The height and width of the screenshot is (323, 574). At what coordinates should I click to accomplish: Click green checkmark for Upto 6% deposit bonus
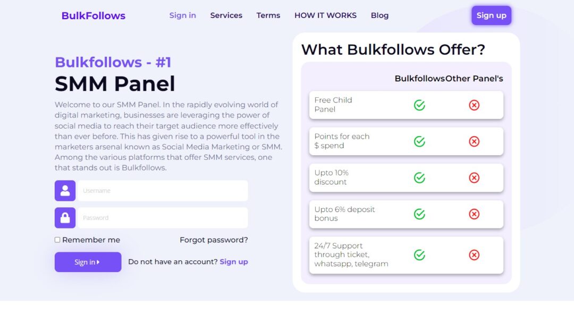pyautogui.click(x=419, y=214)
